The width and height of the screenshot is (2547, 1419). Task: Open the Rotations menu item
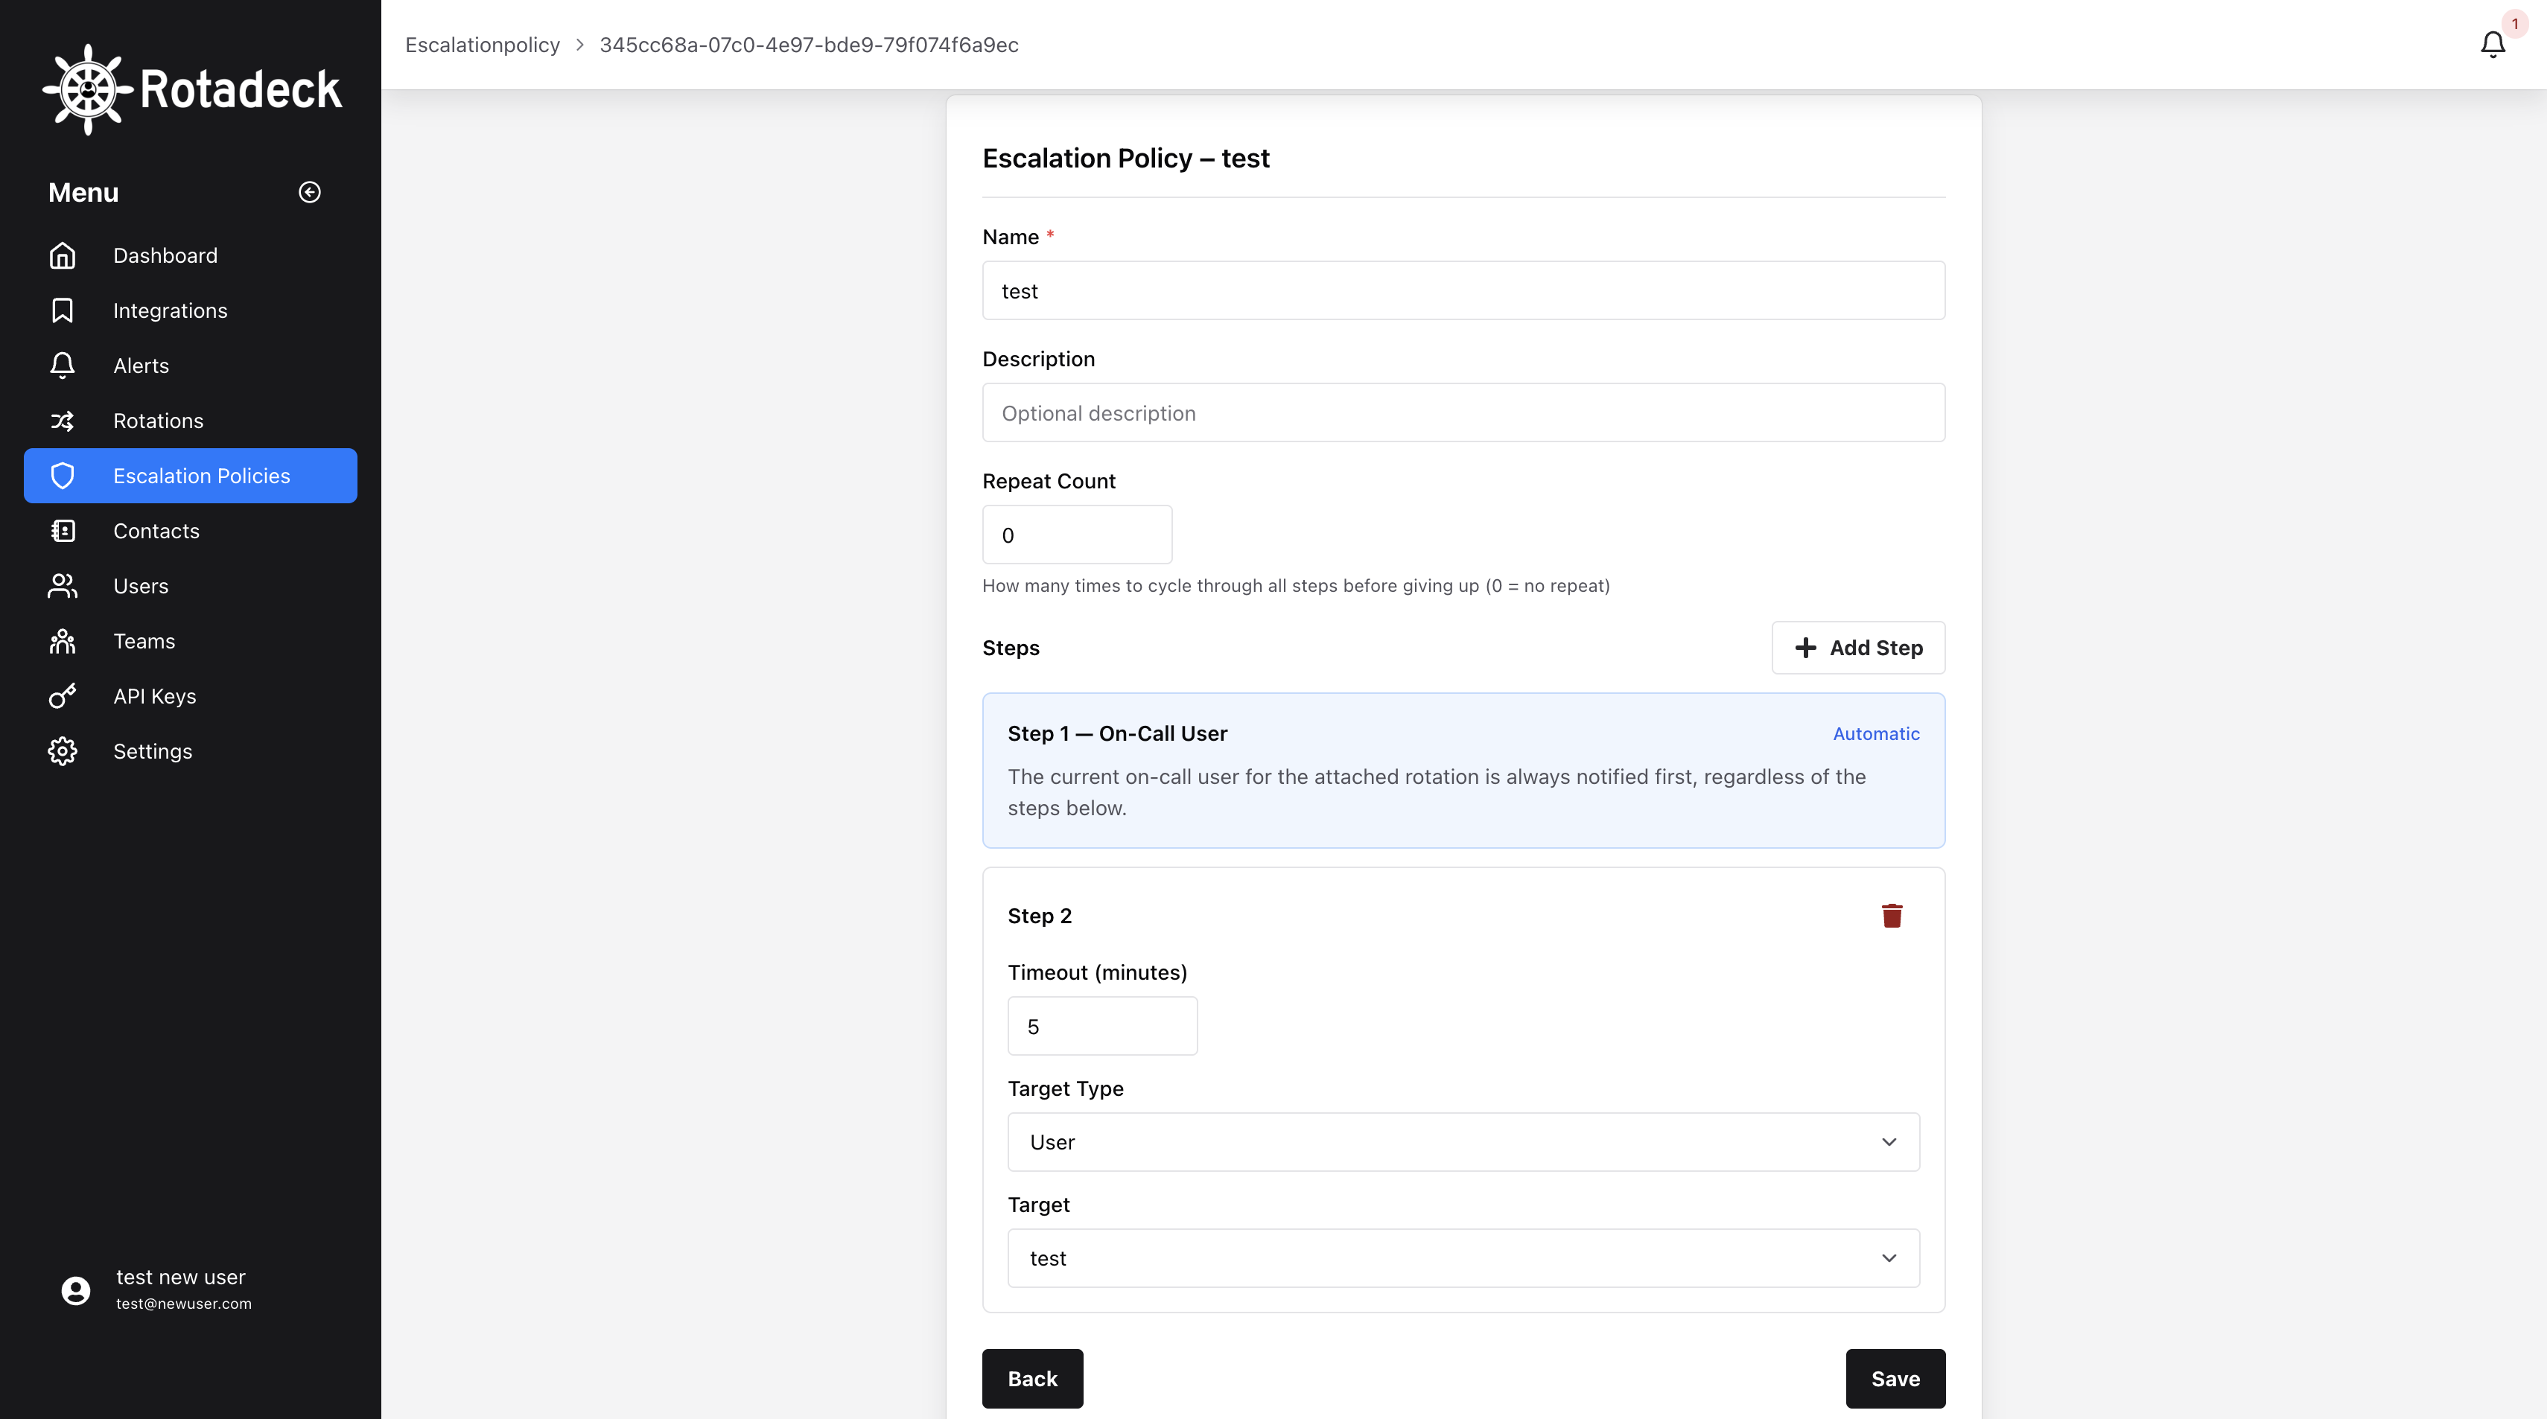coord(190,421)
